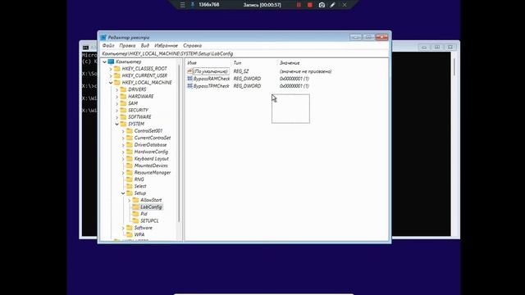Pause the screen recording
525x295 pixels.
299,5
